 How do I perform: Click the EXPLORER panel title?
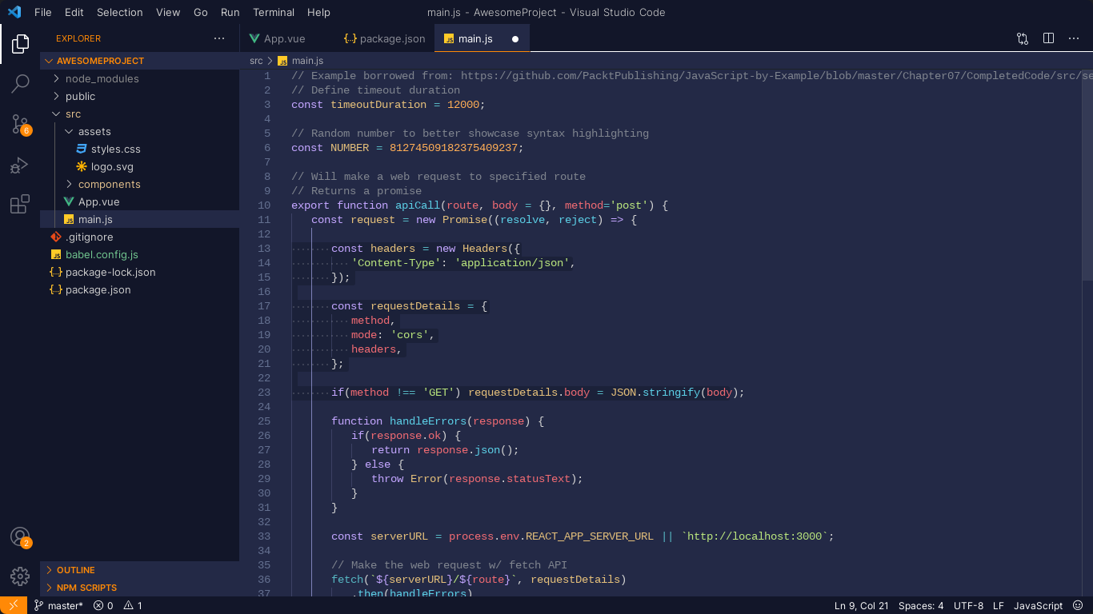point(78,38)
